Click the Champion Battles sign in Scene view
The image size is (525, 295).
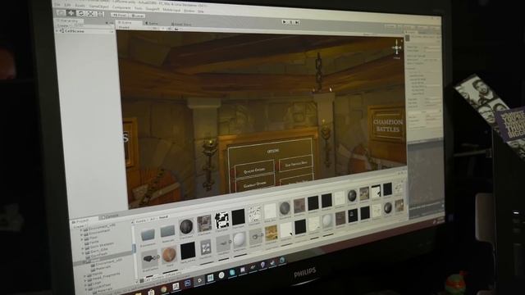coord(387,125)
